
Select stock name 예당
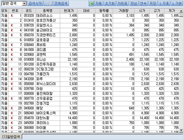pyautogui.click(x=40, y=108)
